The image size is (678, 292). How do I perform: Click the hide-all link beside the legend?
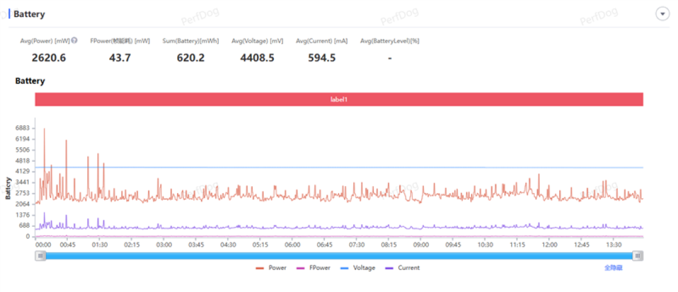point(613,268)
